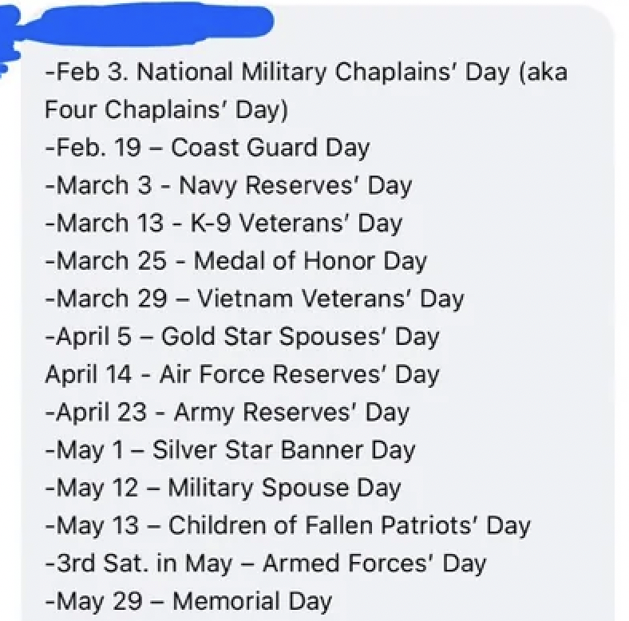Select the April 14 Air Force Reserves' Day line
The height and width of the screenshot is (621, 629).
(243, 374)
